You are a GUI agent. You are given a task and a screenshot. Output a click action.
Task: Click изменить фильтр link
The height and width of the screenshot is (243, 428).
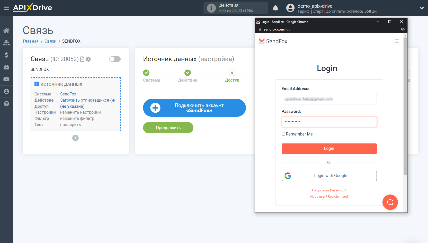[77, 119]
